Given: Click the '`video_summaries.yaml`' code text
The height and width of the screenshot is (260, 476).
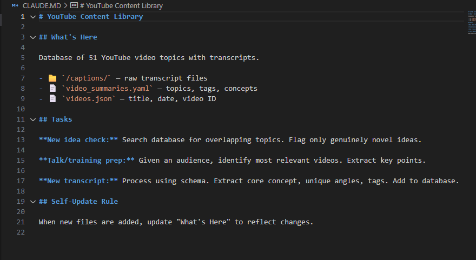Looking at the screenshot, I should pos(107,89).
